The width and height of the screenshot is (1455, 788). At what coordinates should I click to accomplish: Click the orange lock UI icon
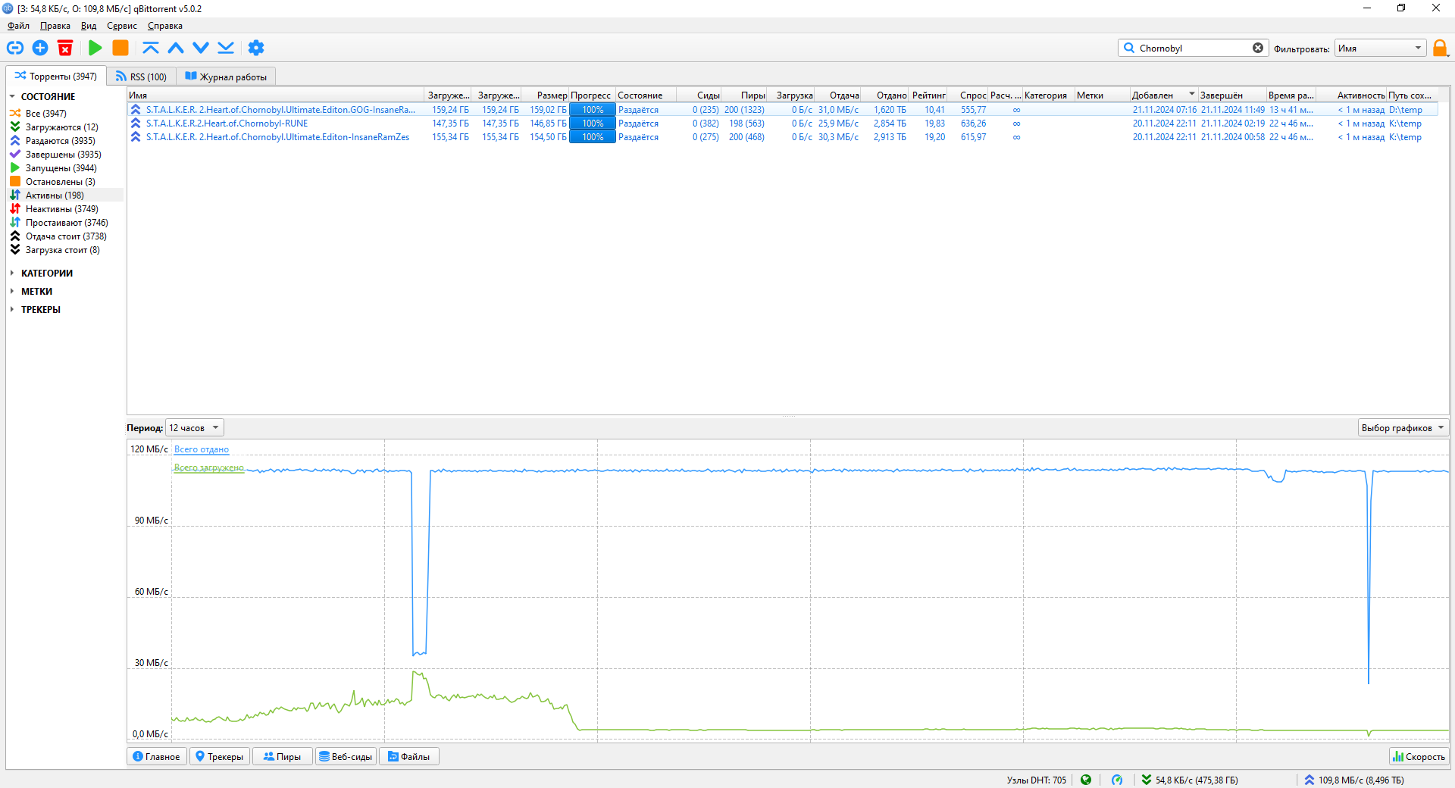pyautogui.click(x=1440, y=48)
